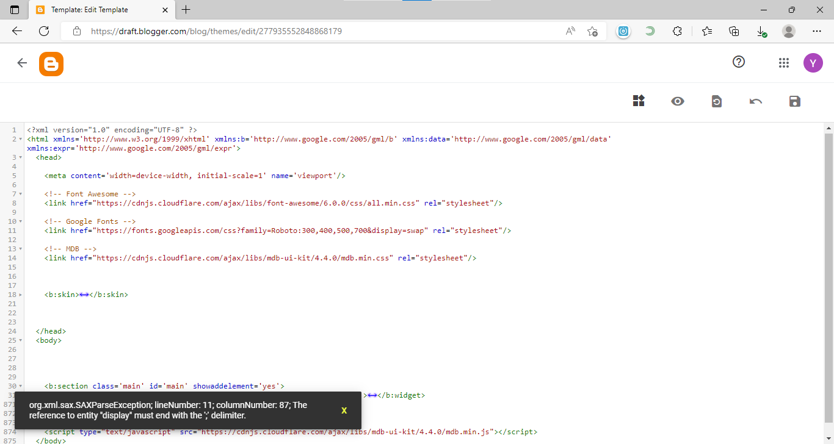The height and width of the screenshot is (444, 834).
Task: Go back using Blogger's back arrow
Action: coord(22,63)
